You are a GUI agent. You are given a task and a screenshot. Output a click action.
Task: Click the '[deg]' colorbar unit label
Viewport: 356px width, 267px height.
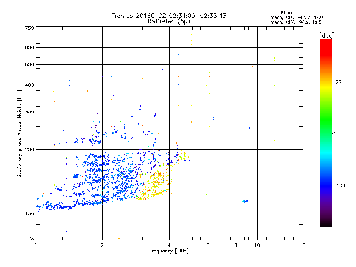(x=327, y=36)
